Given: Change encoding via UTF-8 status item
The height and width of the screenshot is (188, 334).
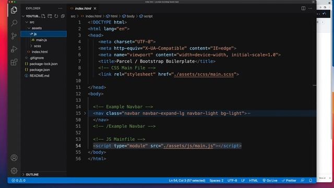Looking at the screenshot, I should click(232, 181).
